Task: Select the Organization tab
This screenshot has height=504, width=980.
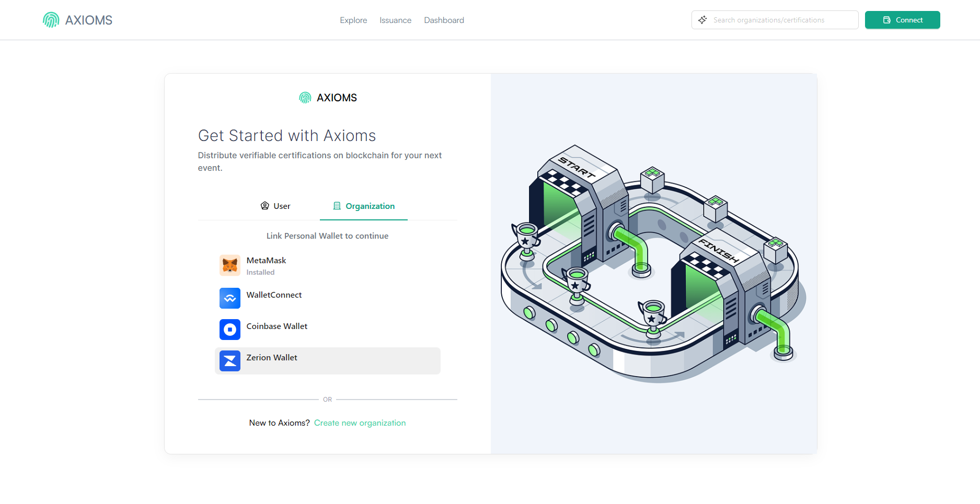Action: 364,206
